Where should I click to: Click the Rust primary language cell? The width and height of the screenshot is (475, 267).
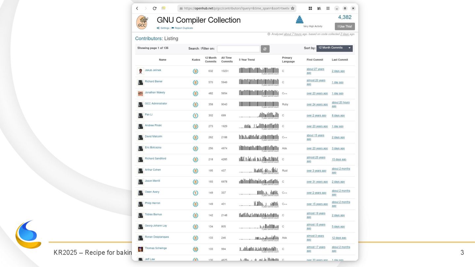pyautogui.click(x=285, y=171)
